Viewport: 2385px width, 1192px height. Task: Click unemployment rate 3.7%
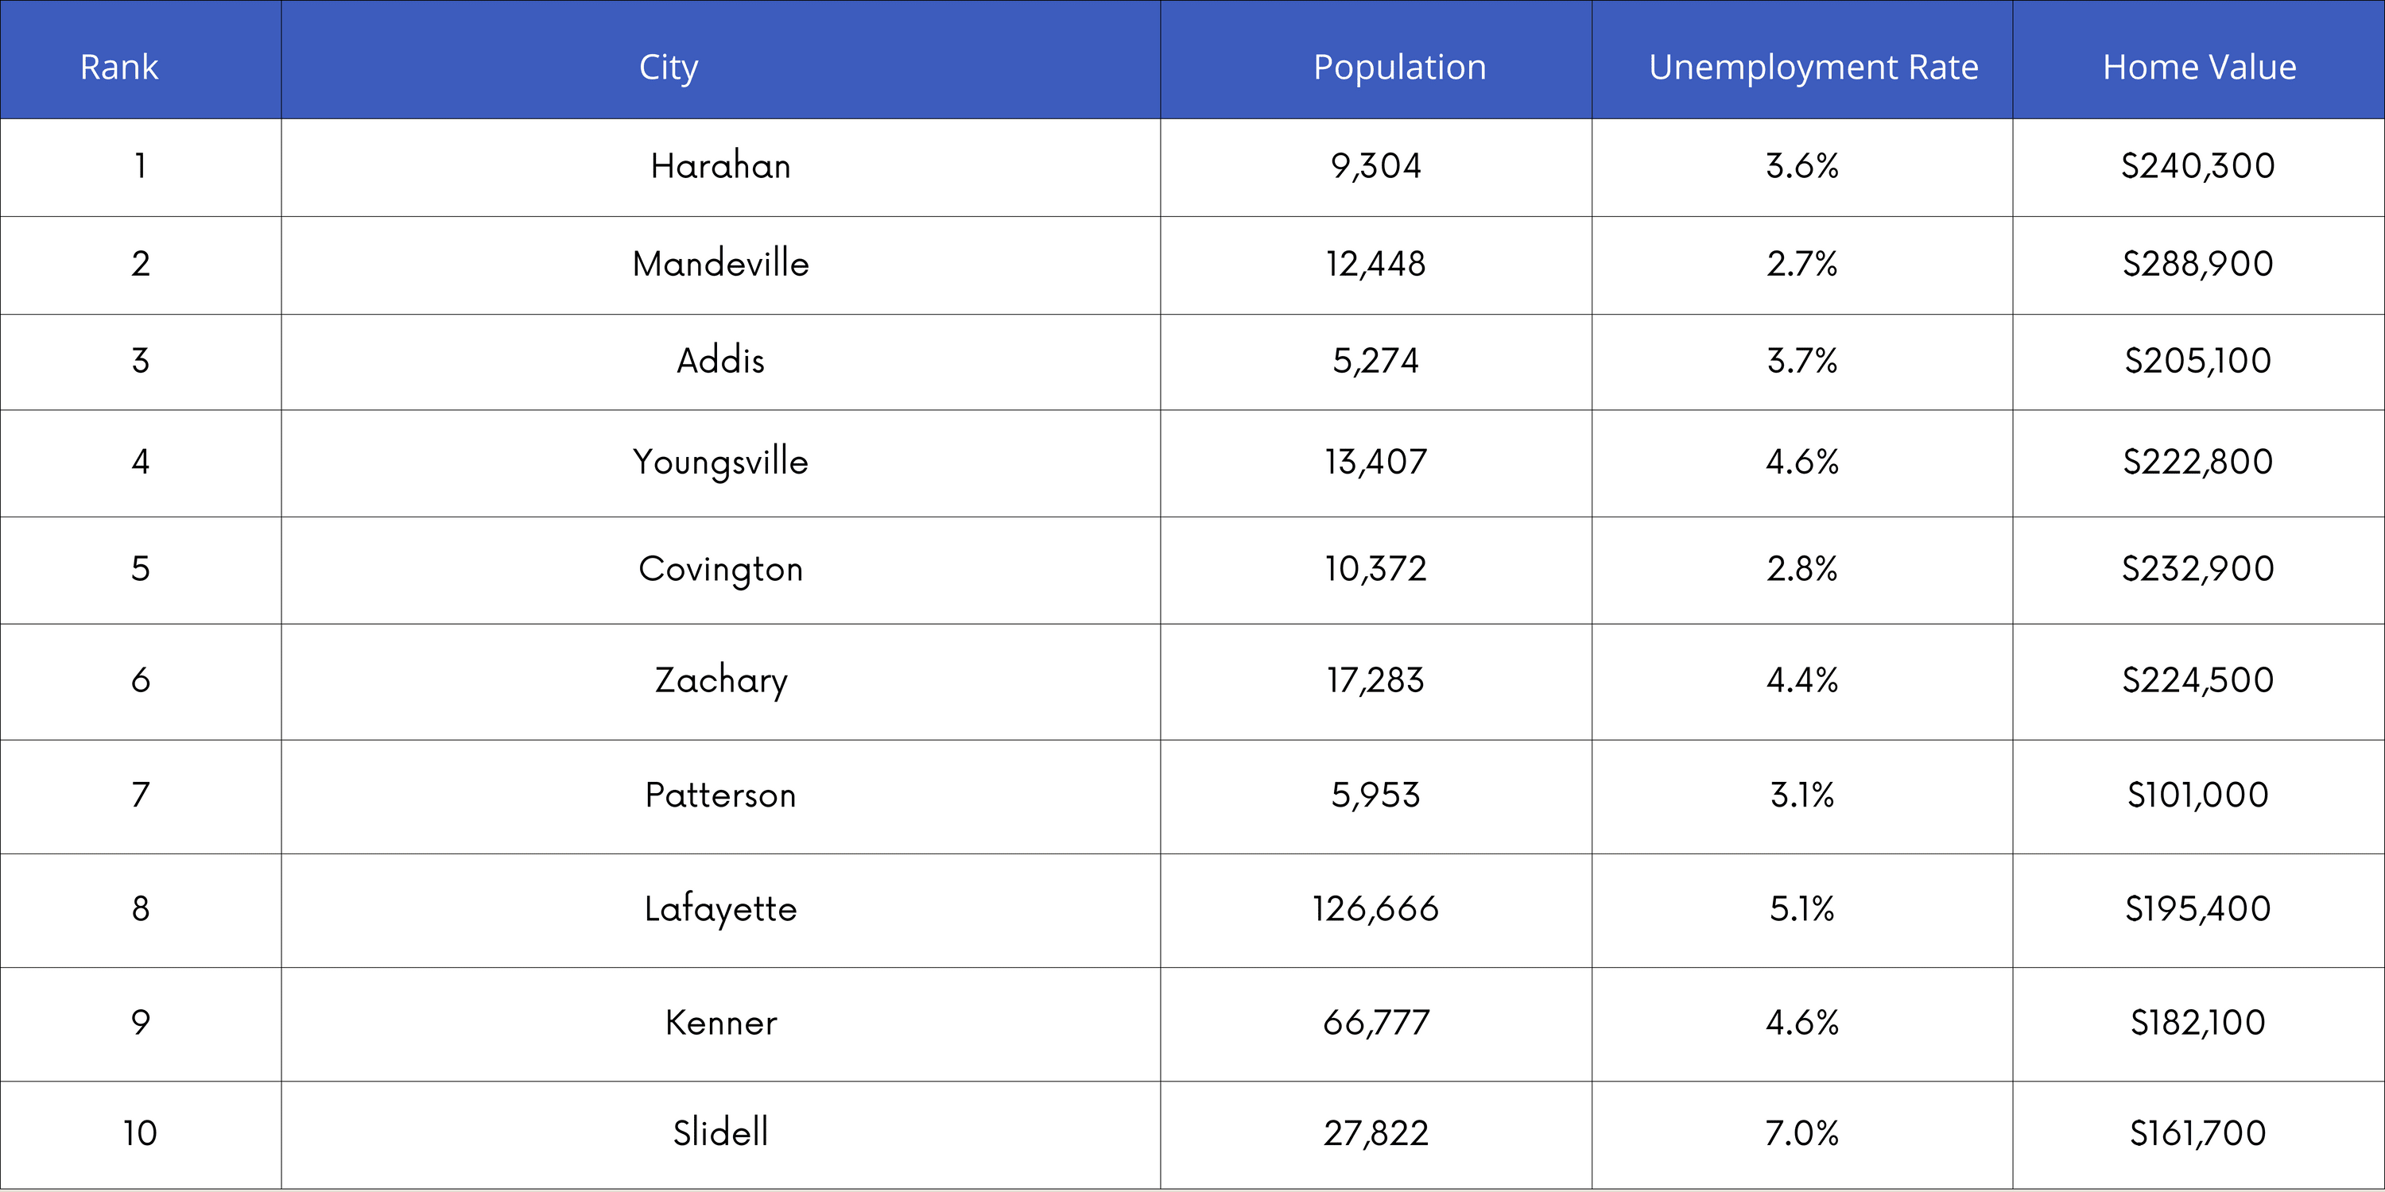click(1801, 360)
